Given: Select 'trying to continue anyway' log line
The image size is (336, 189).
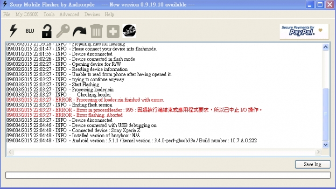Looking at the screenshot, I should [x=65, y=79].
